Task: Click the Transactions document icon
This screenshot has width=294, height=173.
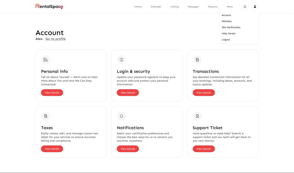Action: click(x=197, y=60)
